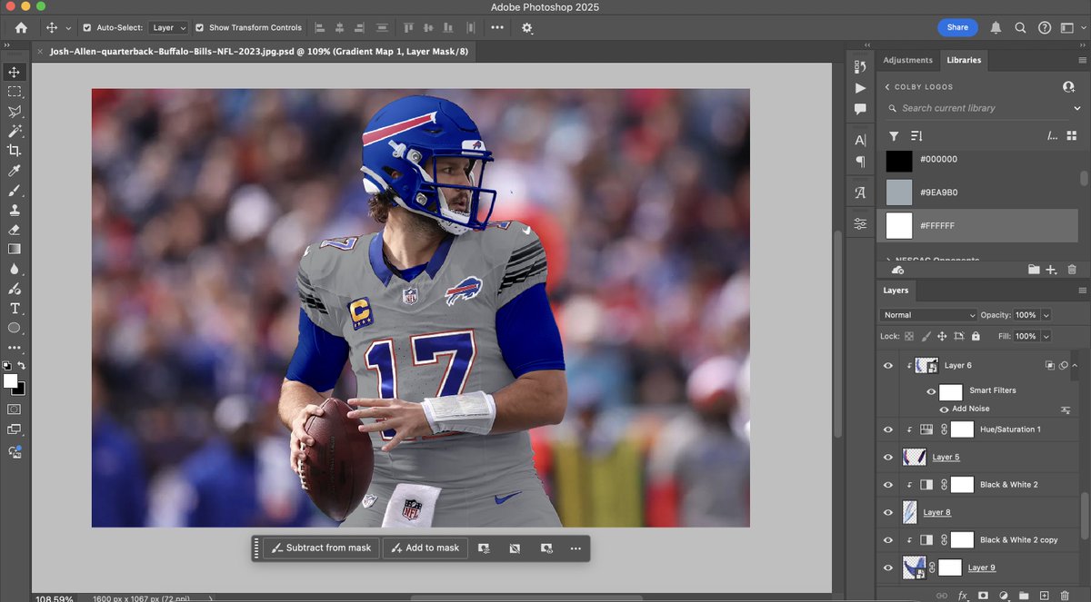Image resolution: width=1091 pixels, height=602 pixels.
Task: Click Subtract from mask button
Action: pos(321,548)
